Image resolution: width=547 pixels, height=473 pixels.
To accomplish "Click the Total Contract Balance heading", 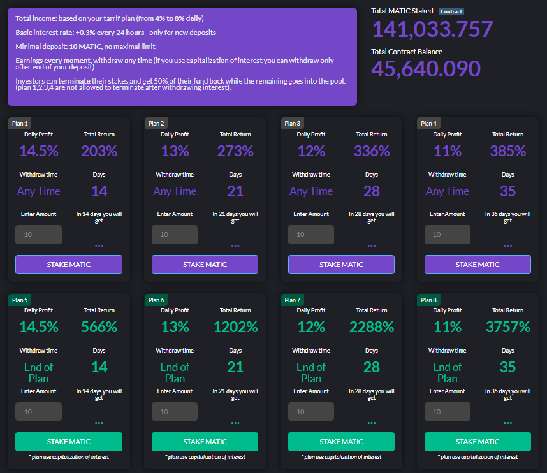I will point(407,52).
